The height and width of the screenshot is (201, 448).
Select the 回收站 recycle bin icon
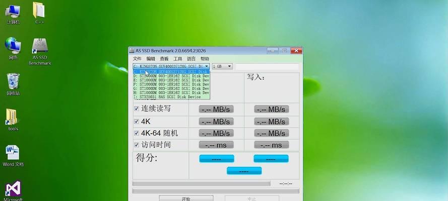click(x=13, y=84)
